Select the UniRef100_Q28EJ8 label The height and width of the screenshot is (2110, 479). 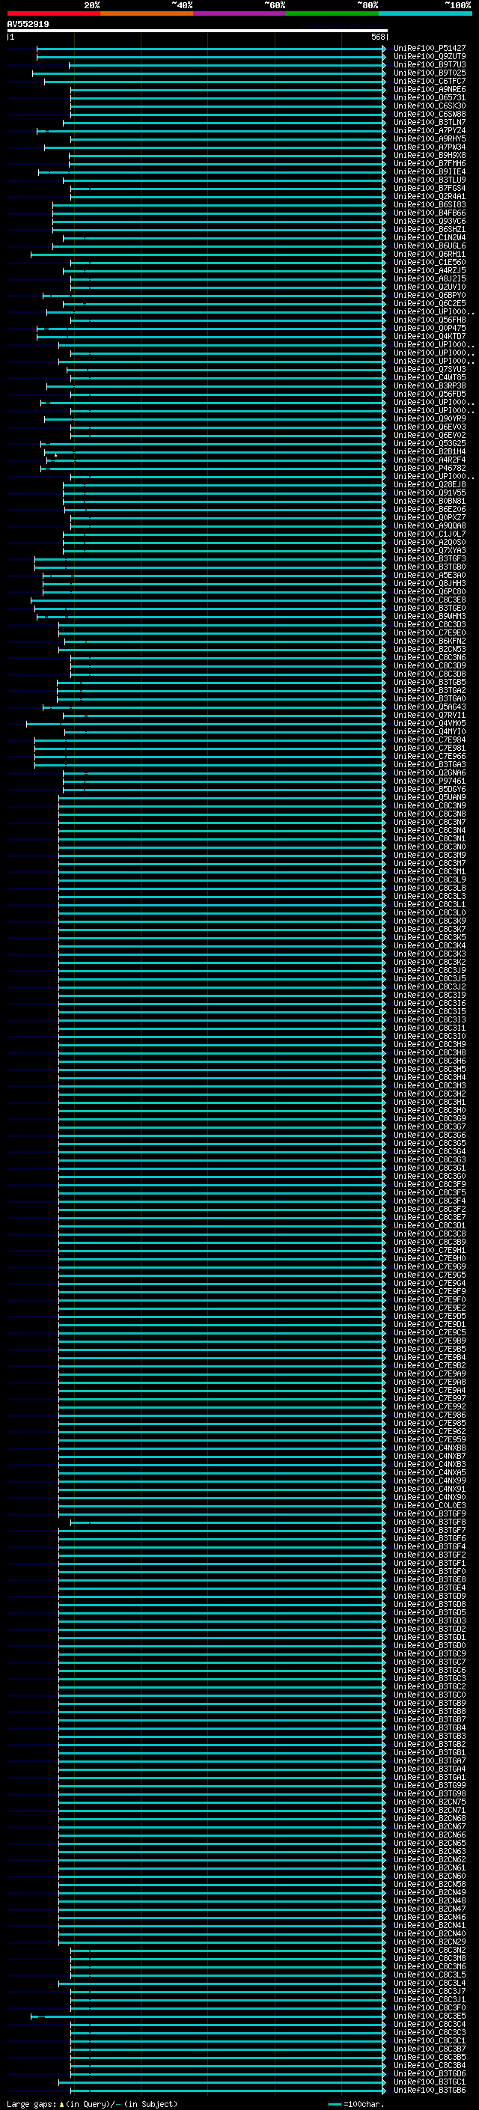tap(430, 485)
